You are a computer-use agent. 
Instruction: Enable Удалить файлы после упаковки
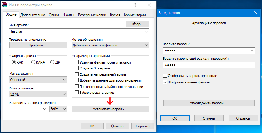(77, 62)
